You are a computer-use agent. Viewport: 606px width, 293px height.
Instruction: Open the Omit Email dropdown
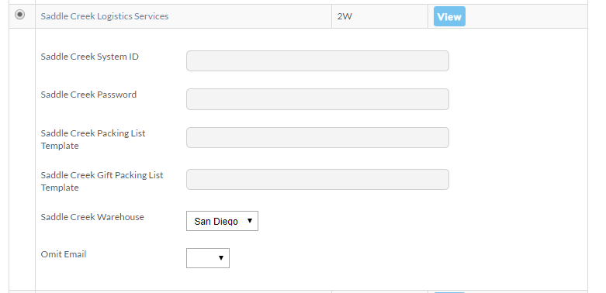coord(208,258)
